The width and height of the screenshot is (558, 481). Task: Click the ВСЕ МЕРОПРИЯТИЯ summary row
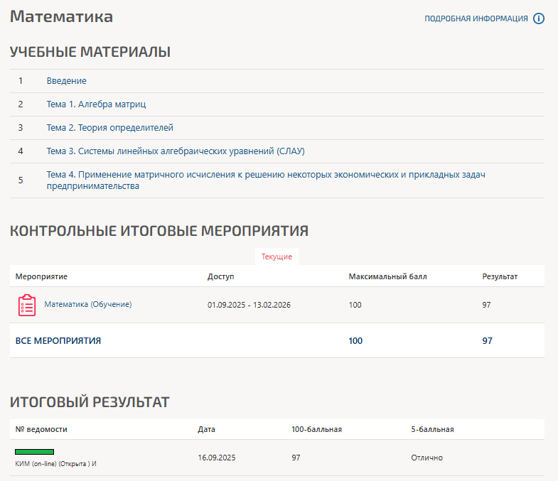click(x=58, y=341)
